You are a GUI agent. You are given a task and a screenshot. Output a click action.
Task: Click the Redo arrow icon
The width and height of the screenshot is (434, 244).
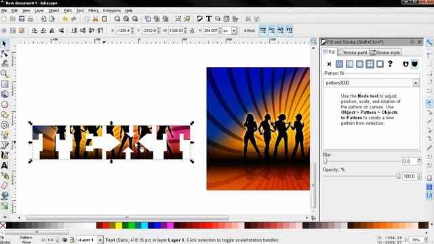click(x=74, y=19)
